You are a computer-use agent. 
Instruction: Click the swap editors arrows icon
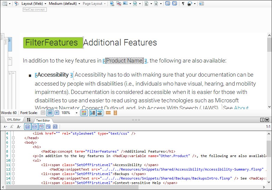point(29,120)
